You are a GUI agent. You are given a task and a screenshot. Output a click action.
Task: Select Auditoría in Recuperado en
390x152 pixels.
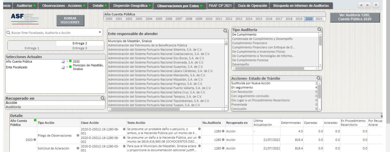pos(55,106)
